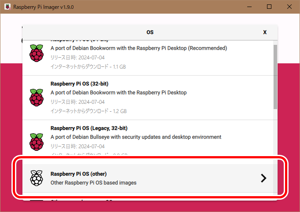300x212 pixels.
Task: Click the red raspberry icon for Raspberry Pi OS (32-bit)
Action: click(37, 97)
